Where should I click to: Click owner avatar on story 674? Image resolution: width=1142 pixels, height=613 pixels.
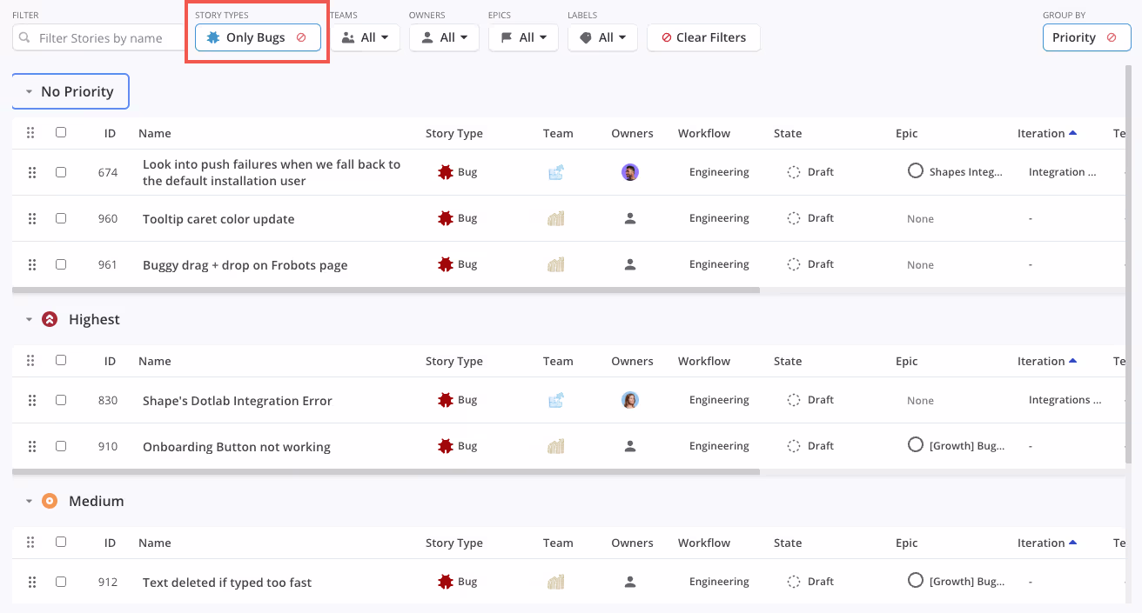(x=630, y=172)
